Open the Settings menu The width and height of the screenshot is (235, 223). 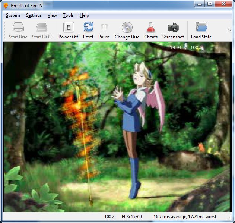34,15
